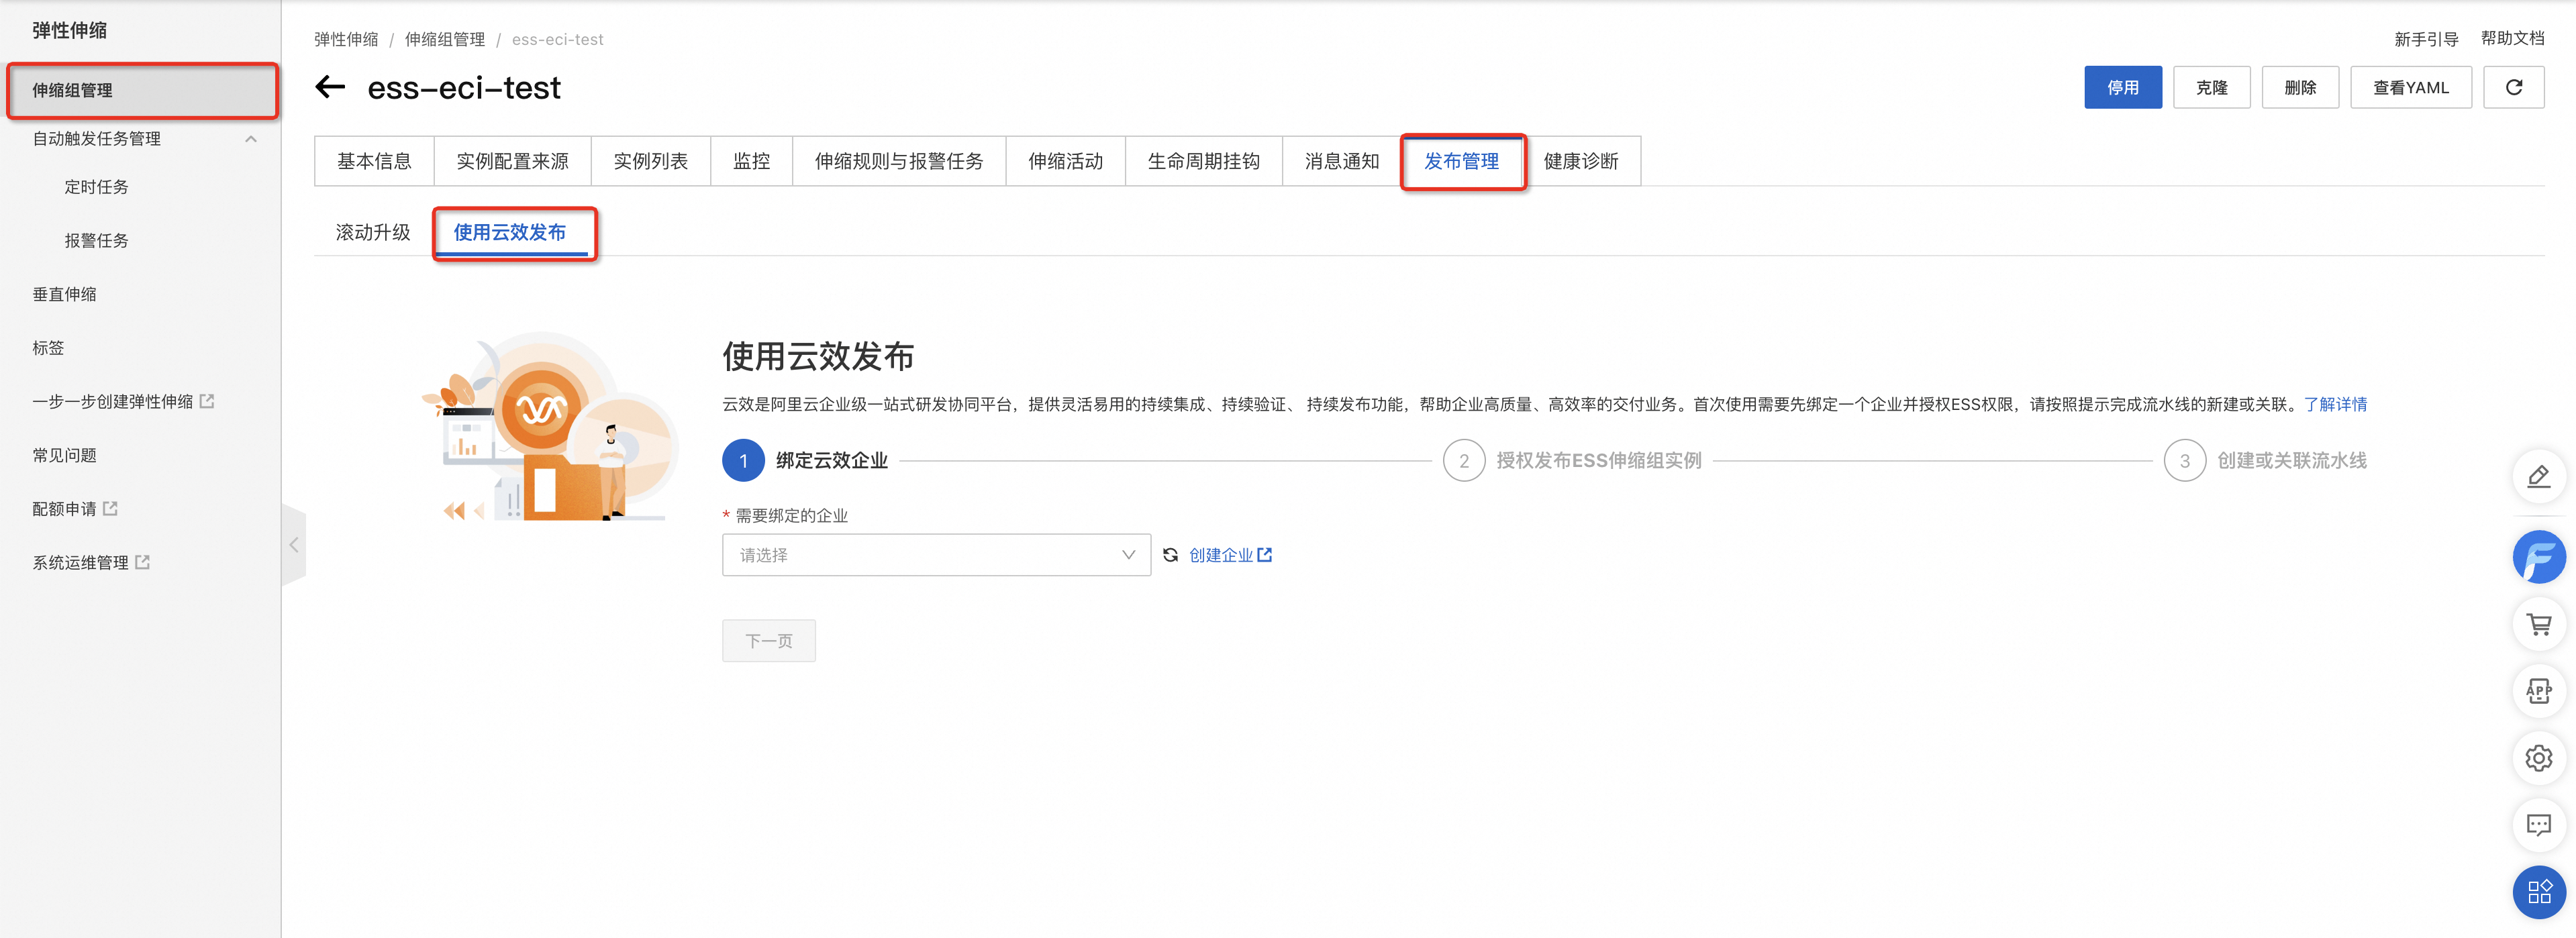This screenshot has width=2576, height=938.
Task: Click the back arrow beside ess-eci-test
Action: (330, 87)
